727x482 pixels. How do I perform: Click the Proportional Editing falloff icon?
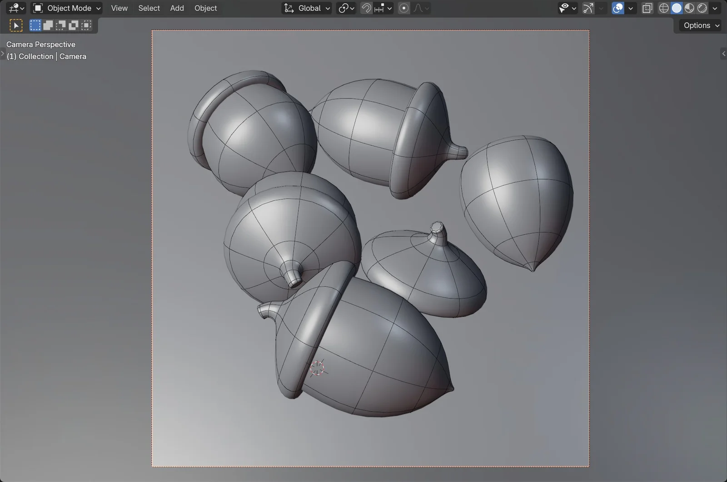[x=419, y=8]
